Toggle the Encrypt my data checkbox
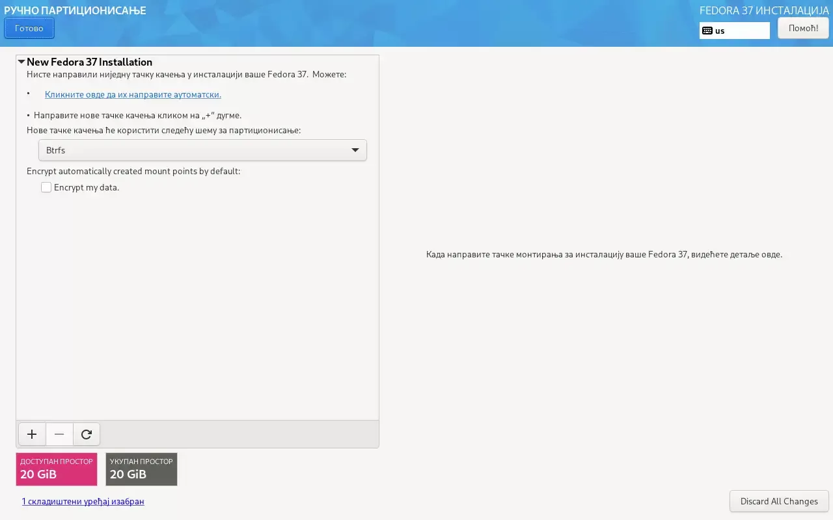Image resolution: width=833 pixels, height=520 pixels. [x=46, y=187]
